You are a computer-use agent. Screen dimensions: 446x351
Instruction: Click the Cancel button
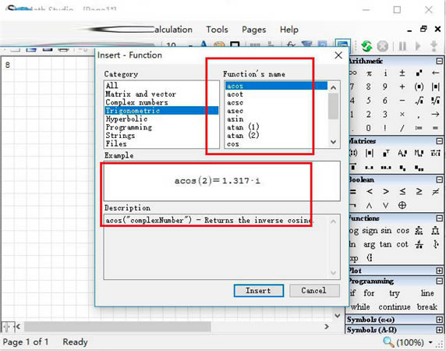point(314,290)
